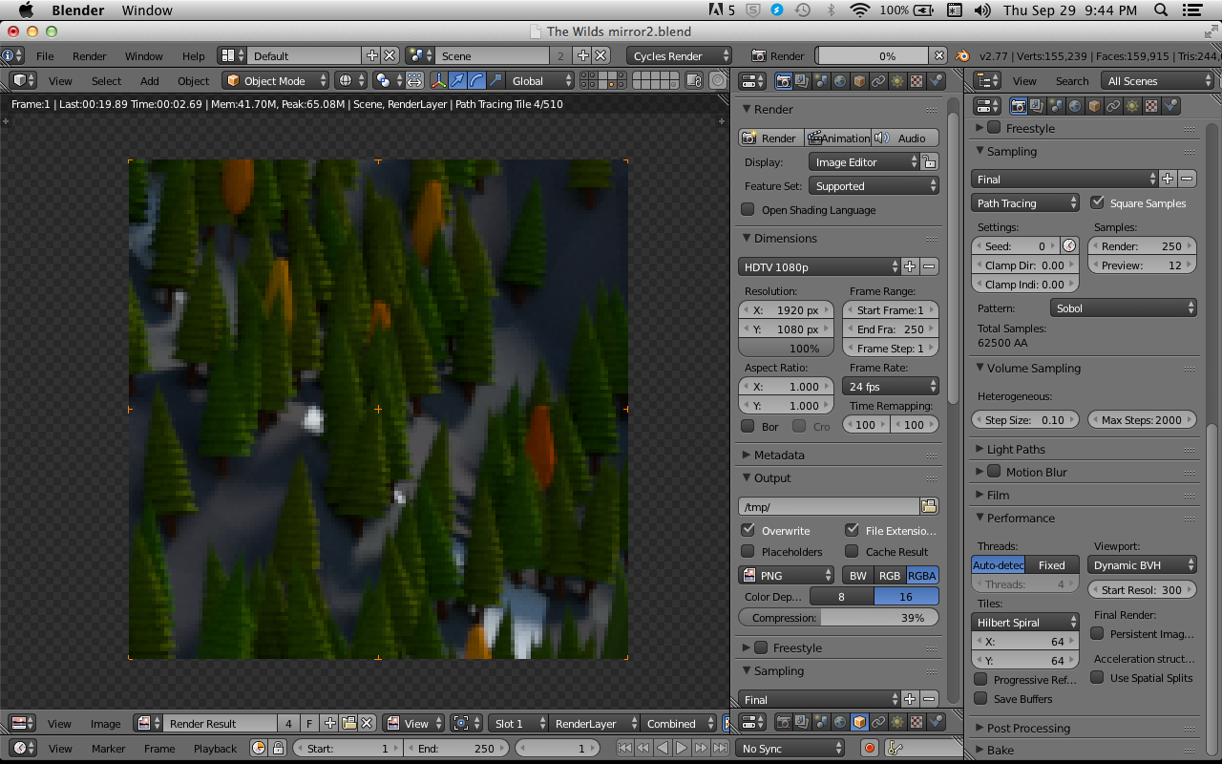1222x764 pixels.
Task: Click the scene browse icon beside Scene field
Action: tap(419, 56)
